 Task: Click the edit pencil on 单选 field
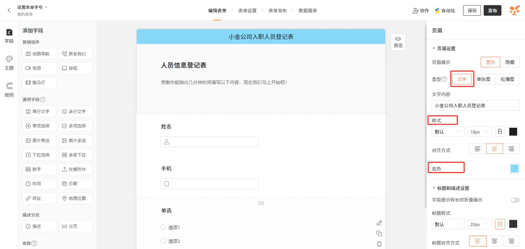pyautogui.click(x=379, y=223)
